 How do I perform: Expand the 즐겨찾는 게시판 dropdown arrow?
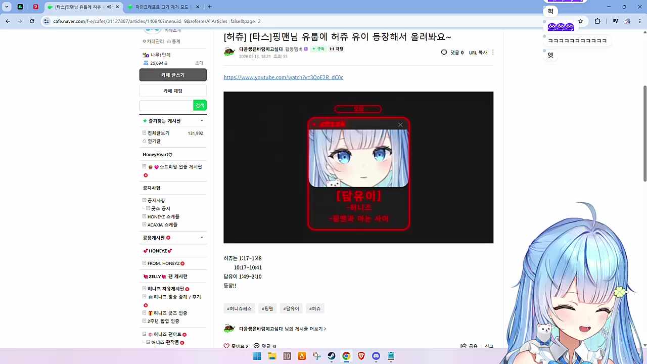pos(202,121)
